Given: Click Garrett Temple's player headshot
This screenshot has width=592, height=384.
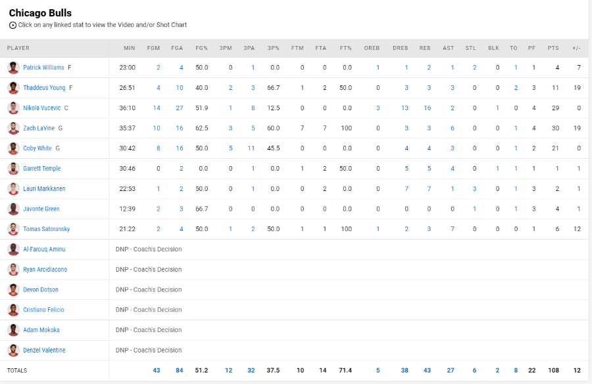Looking at the screenshot, I should [13, 169].
